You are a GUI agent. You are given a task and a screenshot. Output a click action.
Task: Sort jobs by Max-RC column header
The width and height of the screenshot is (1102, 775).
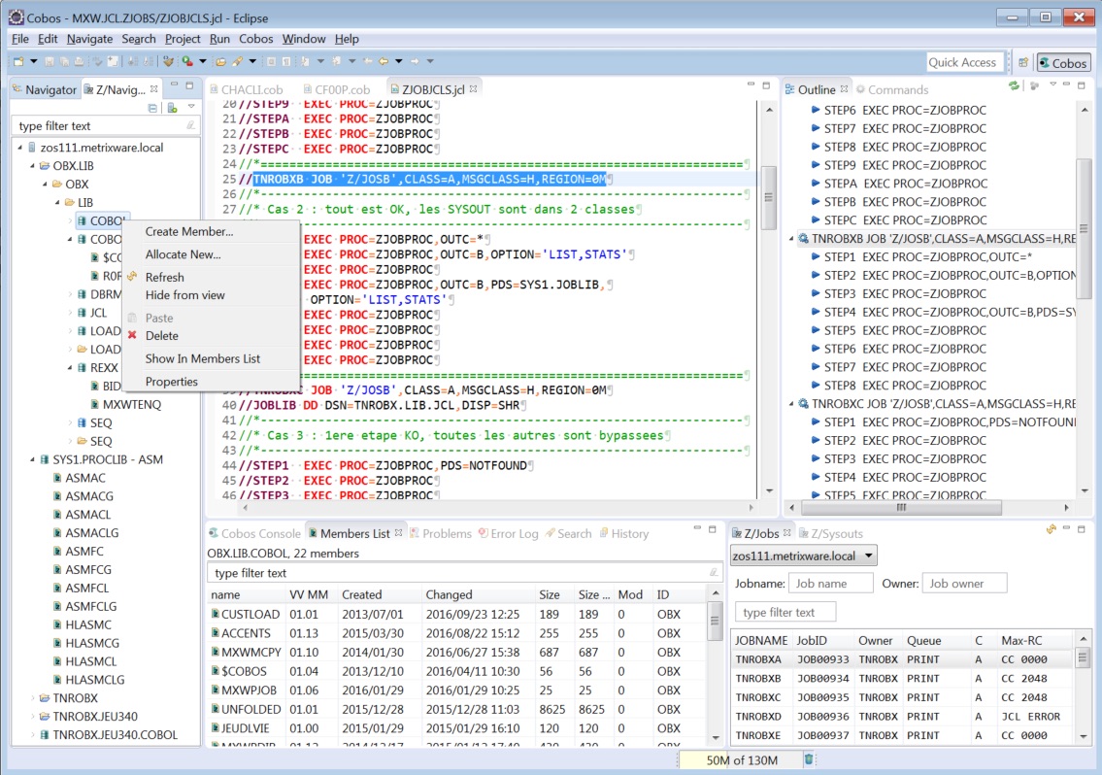tap(1036, 641)
